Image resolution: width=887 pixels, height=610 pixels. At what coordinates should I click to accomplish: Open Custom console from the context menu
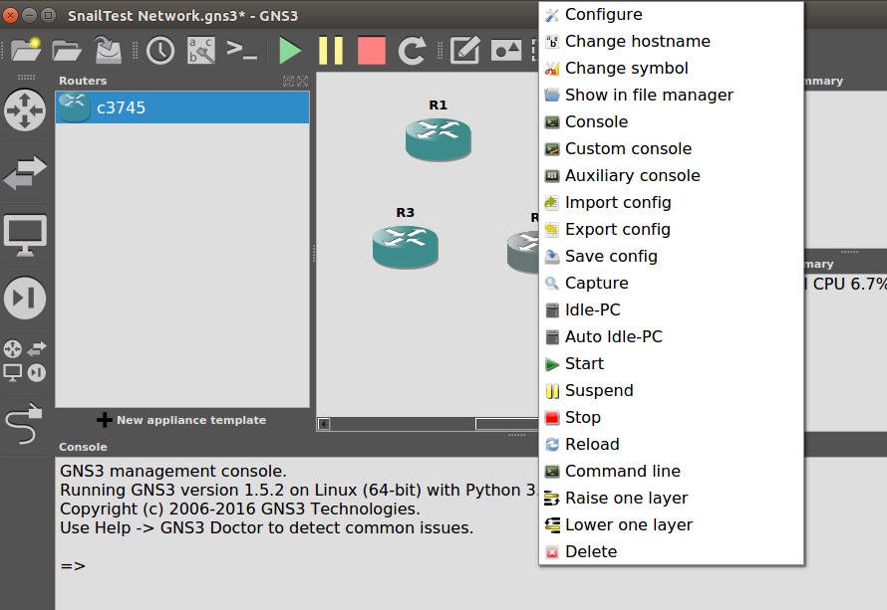tap(672, 148)
